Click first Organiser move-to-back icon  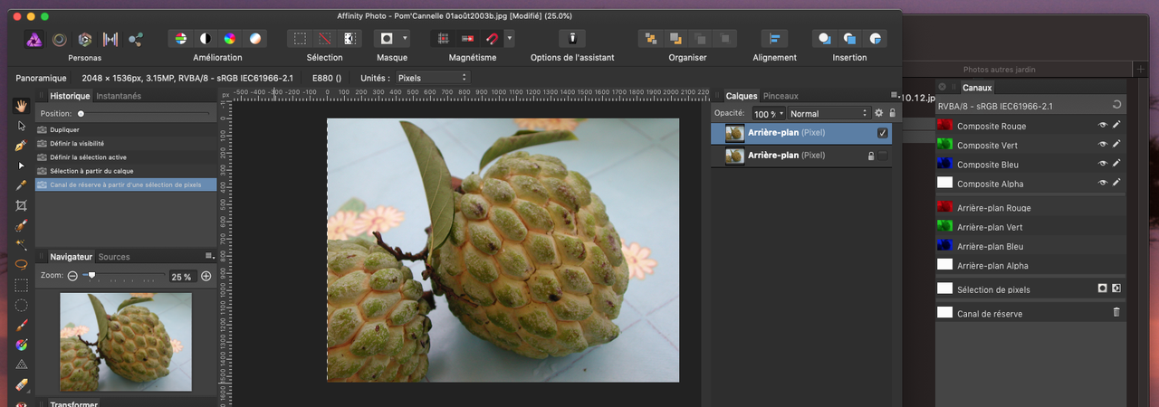[651, 39]
